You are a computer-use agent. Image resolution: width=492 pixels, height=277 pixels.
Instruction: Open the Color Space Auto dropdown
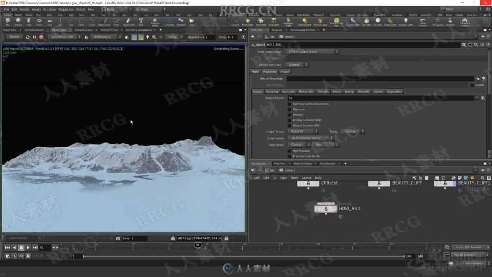tap(325, 144)
